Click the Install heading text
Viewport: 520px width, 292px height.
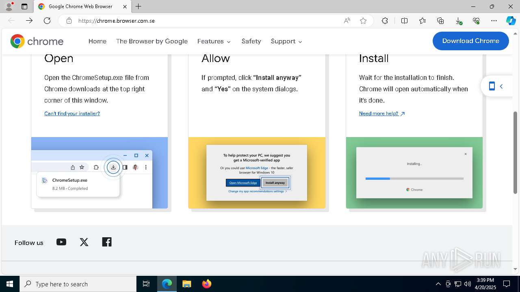[374, 58]
